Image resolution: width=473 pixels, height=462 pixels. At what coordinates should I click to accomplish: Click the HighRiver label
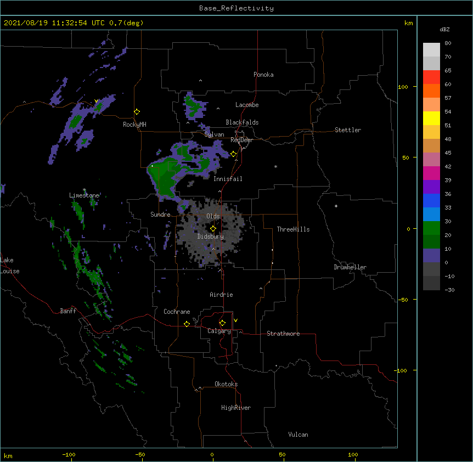click(x=236, y=408)
